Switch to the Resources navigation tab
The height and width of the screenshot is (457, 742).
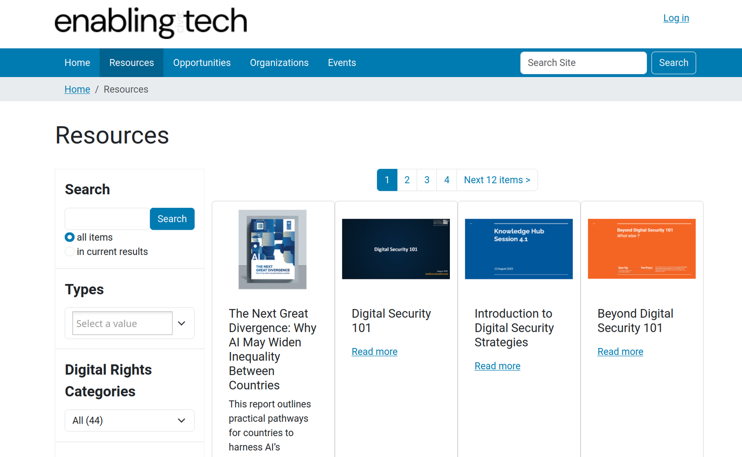point(131,63)
